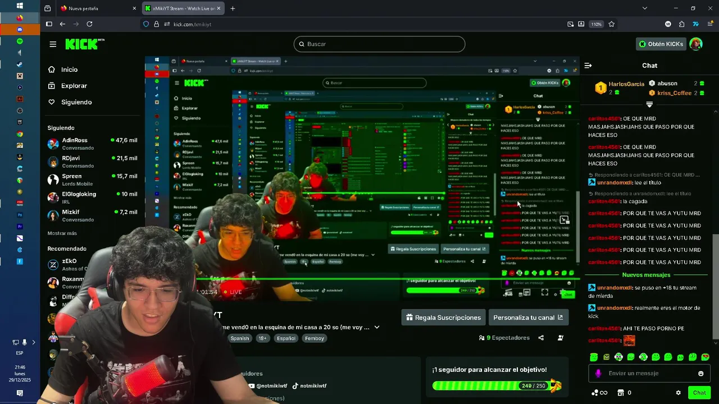Click kriss_Coffee in the leaderboard
Screen dimensions: 719x404
pyautogui.click(x=674, y=93)
